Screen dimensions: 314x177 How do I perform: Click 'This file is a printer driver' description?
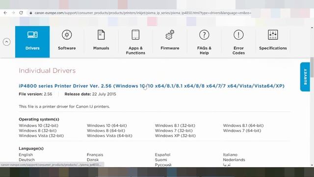point(64,107)
